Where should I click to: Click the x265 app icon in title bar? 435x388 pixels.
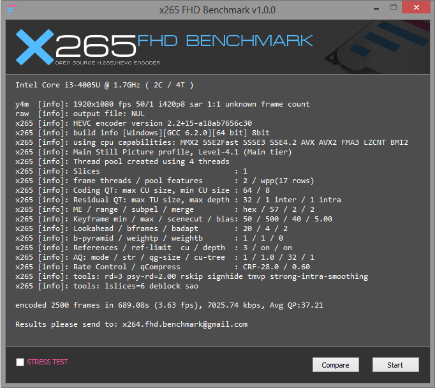point(10,9)
